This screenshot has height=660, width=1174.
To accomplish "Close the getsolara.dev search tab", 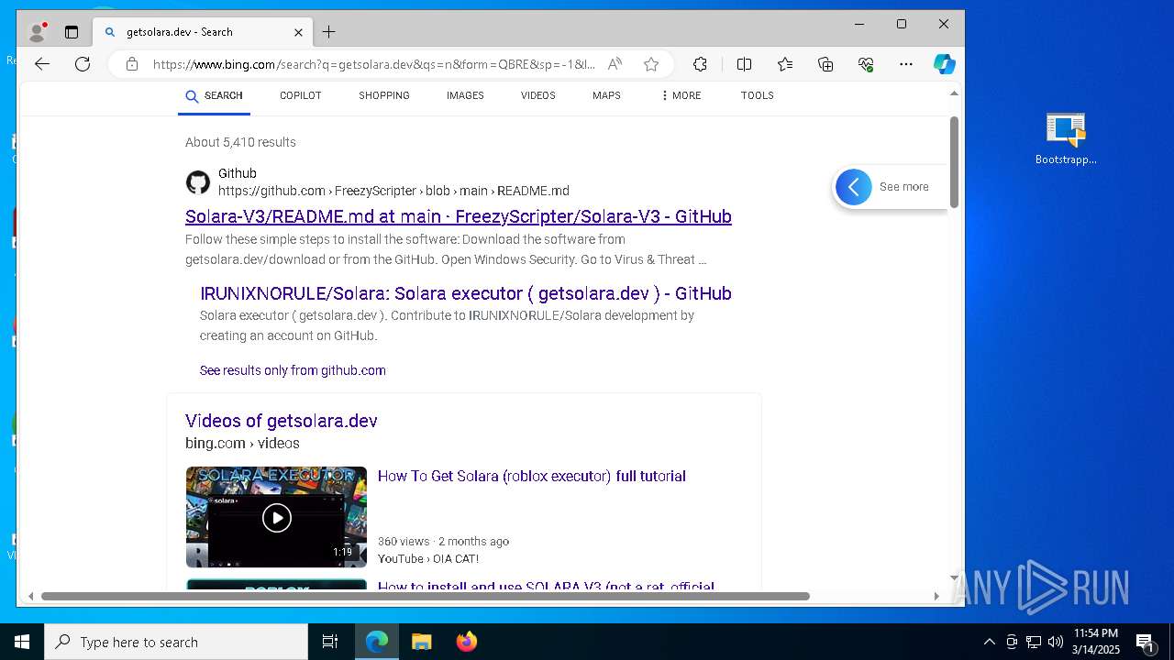I will [298, 32].
